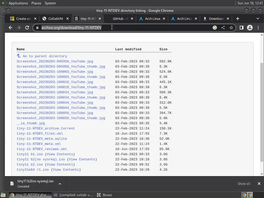Click show desktop icon in taskbar
264x198 pixels.
pos(3,195)
